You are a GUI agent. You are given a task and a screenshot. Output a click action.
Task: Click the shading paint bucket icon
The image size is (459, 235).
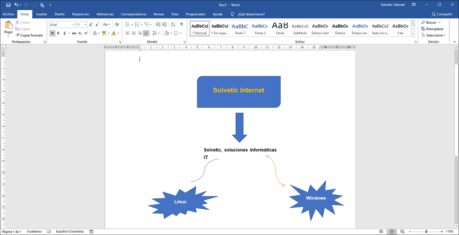pyautogui.click(x=166, y=33)
